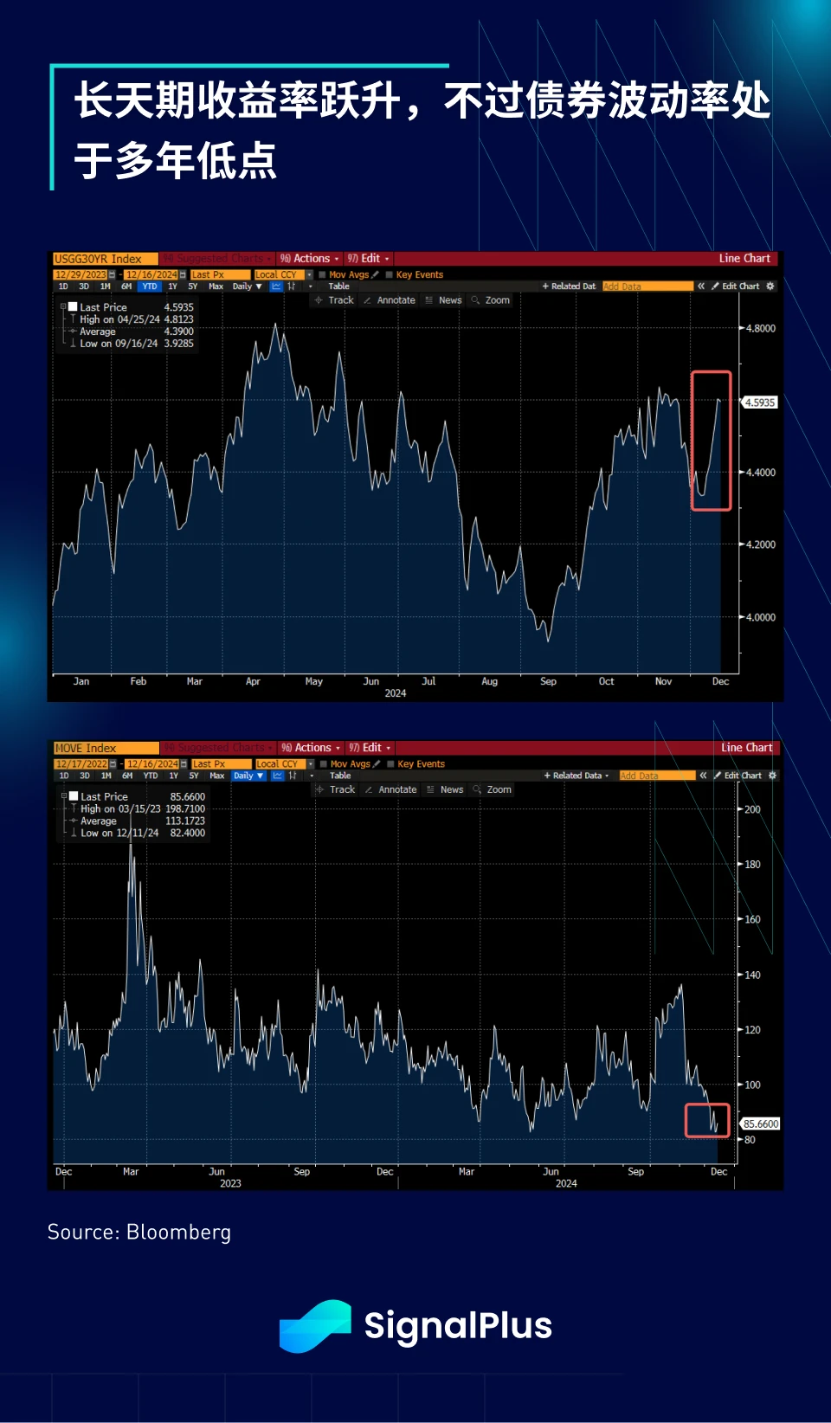Enable Mov Avgs checkbox in USGG30YR chart

click(x=322, y=275)
